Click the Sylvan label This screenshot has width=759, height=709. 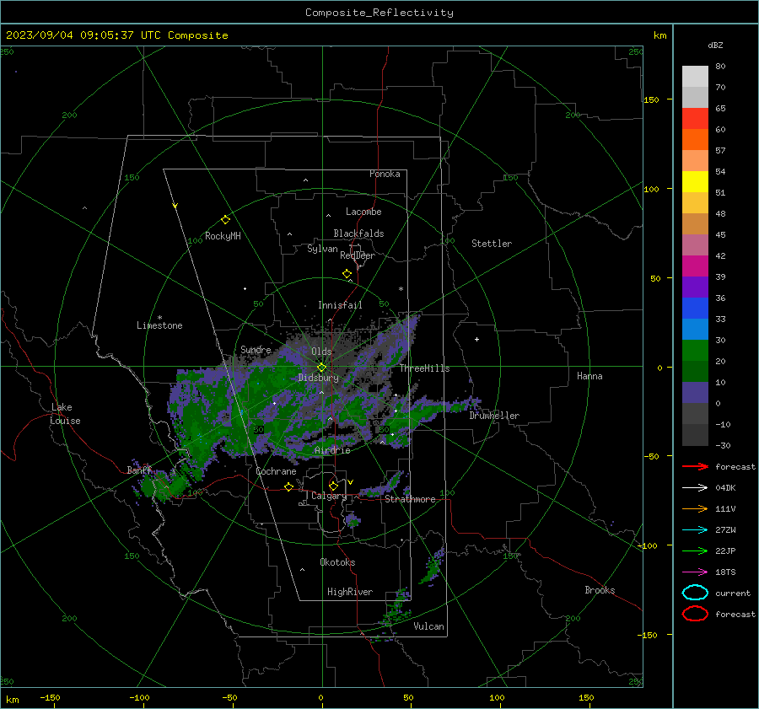point(322,249)
